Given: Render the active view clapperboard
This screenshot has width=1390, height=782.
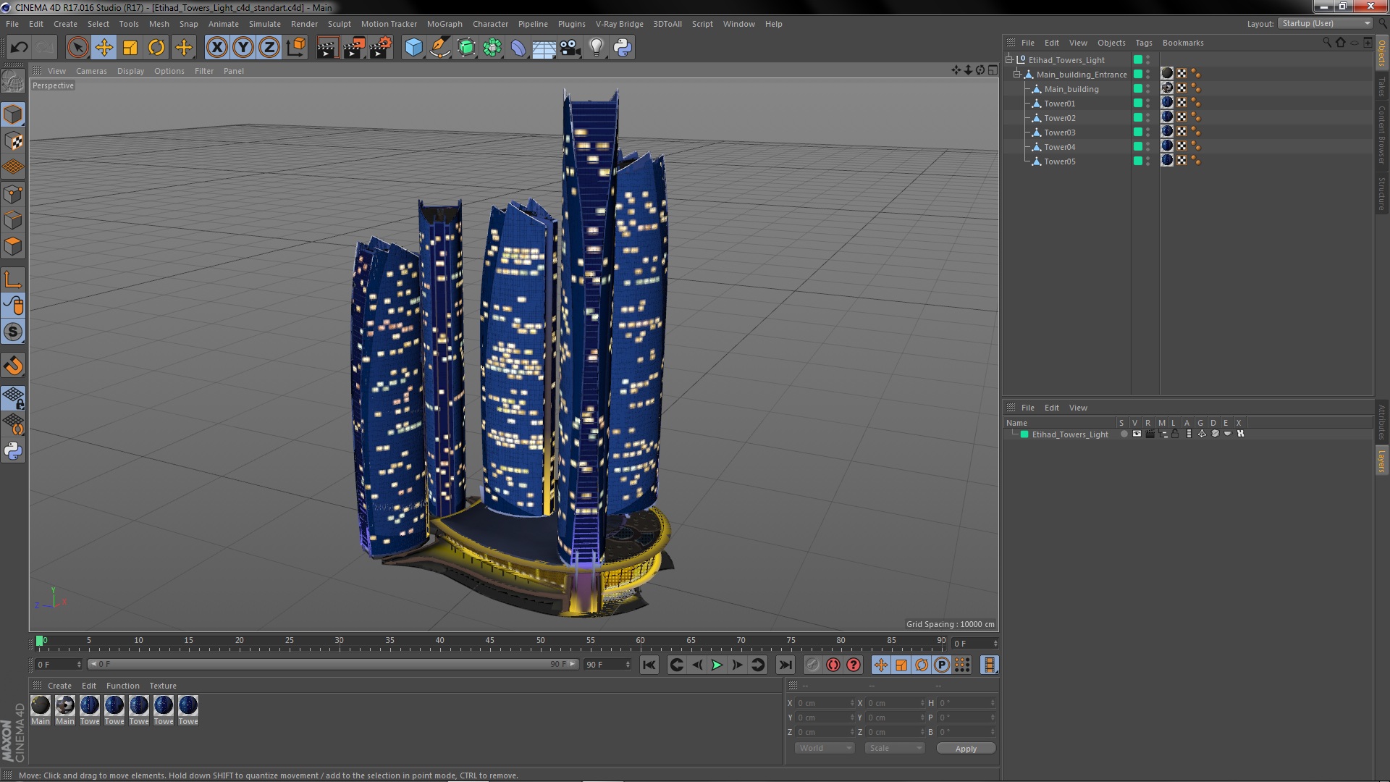Looking at the screenshot, I should pos(327,48).
